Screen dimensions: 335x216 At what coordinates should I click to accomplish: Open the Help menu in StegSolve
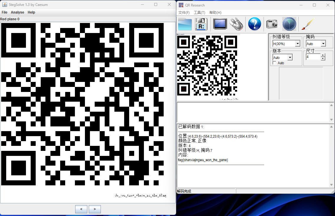31,12
